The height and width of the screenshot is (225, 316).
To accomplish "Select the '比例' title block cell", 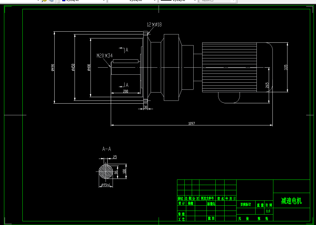I will point(269,205).
